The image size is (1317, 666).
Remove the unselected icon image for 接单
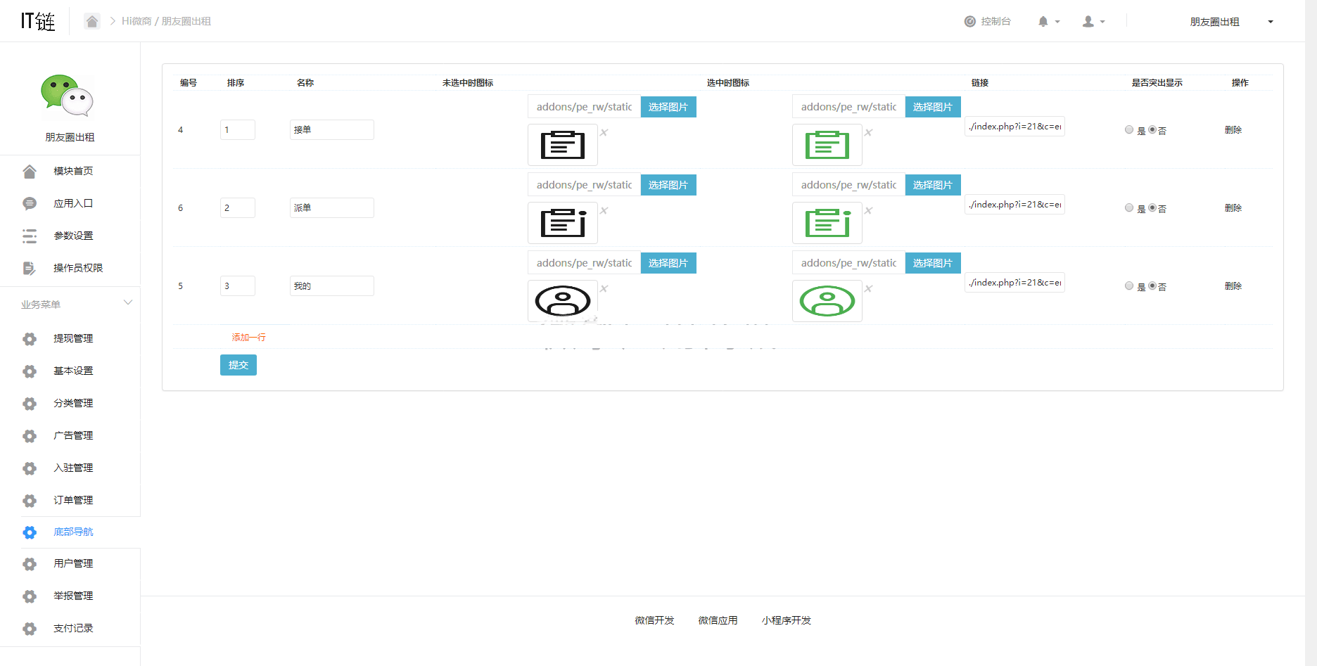pyautogui.click(x=604, y=132)
